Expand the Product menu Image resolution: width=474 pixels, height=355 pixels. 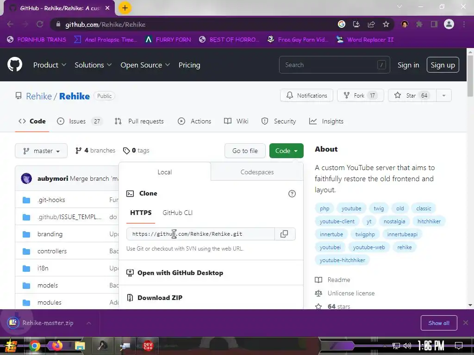(x=50, y=65)
